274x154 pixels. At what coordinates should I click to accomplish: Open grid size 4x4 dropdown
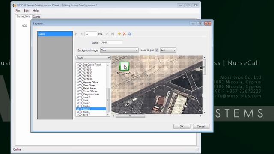click(x=168, y=50)
